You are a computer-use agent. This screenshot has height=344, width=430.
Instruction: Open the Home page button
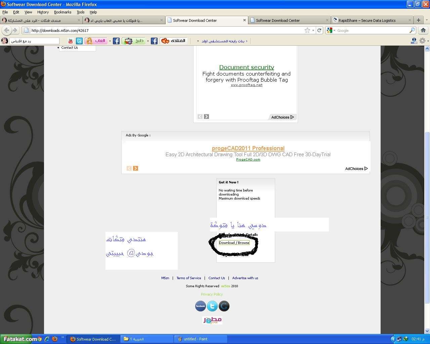[423, 30]
